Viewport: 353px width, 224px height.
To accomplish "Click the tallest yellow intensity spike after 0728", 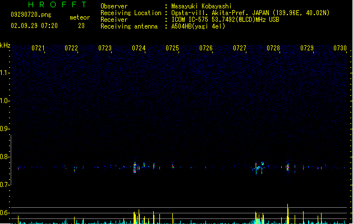I will point(287,214).
